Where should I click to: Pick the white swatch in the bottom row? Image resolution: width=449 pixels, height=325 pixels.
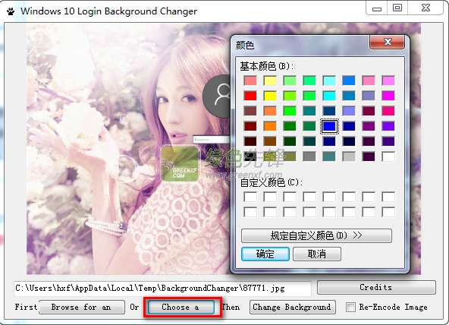pos(388,156)
